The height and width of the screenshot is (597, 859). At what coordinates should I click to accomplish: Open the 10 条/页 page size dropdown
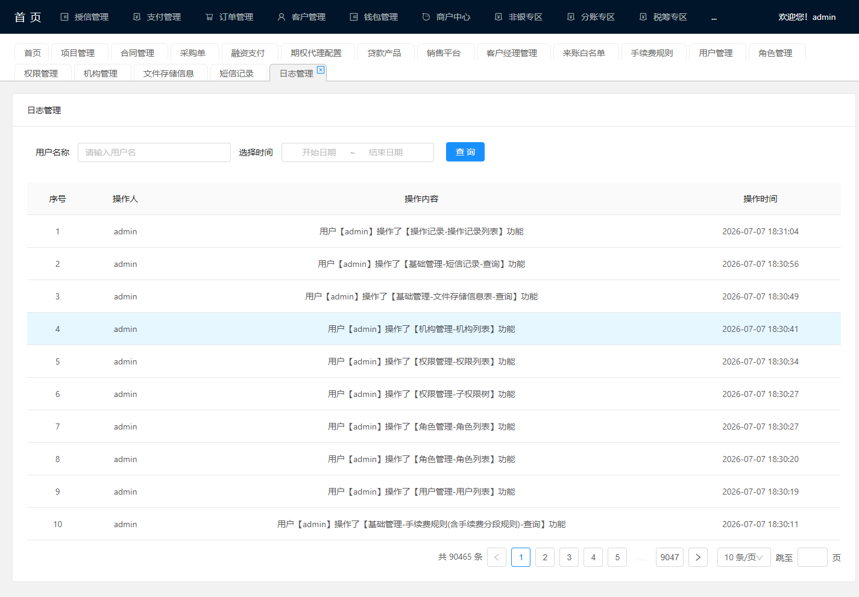pyautogui.click(x=744, y=557)
